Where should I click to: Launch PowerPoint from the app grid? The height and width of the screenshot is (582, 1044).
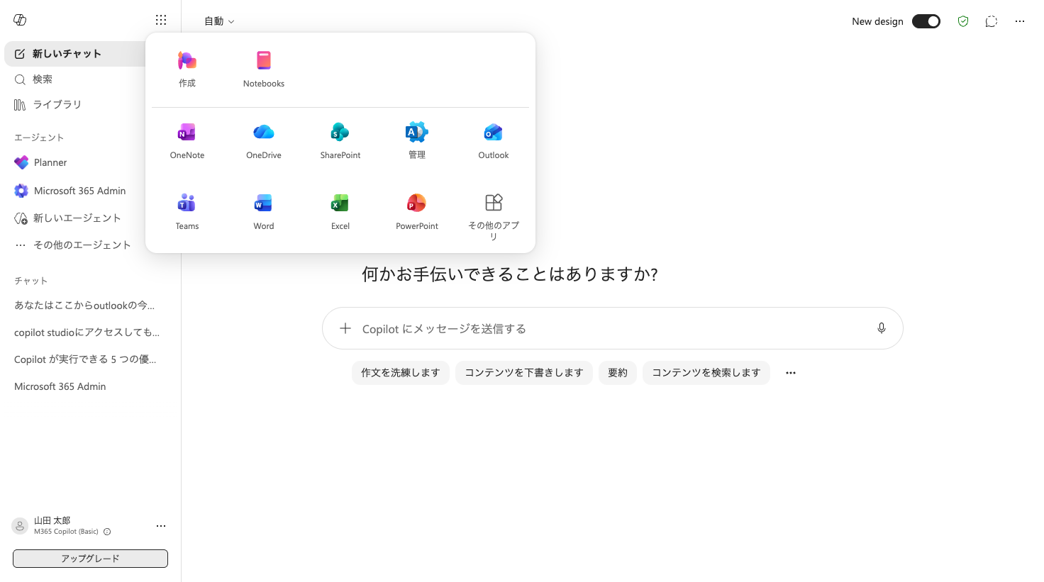point(417,212)
